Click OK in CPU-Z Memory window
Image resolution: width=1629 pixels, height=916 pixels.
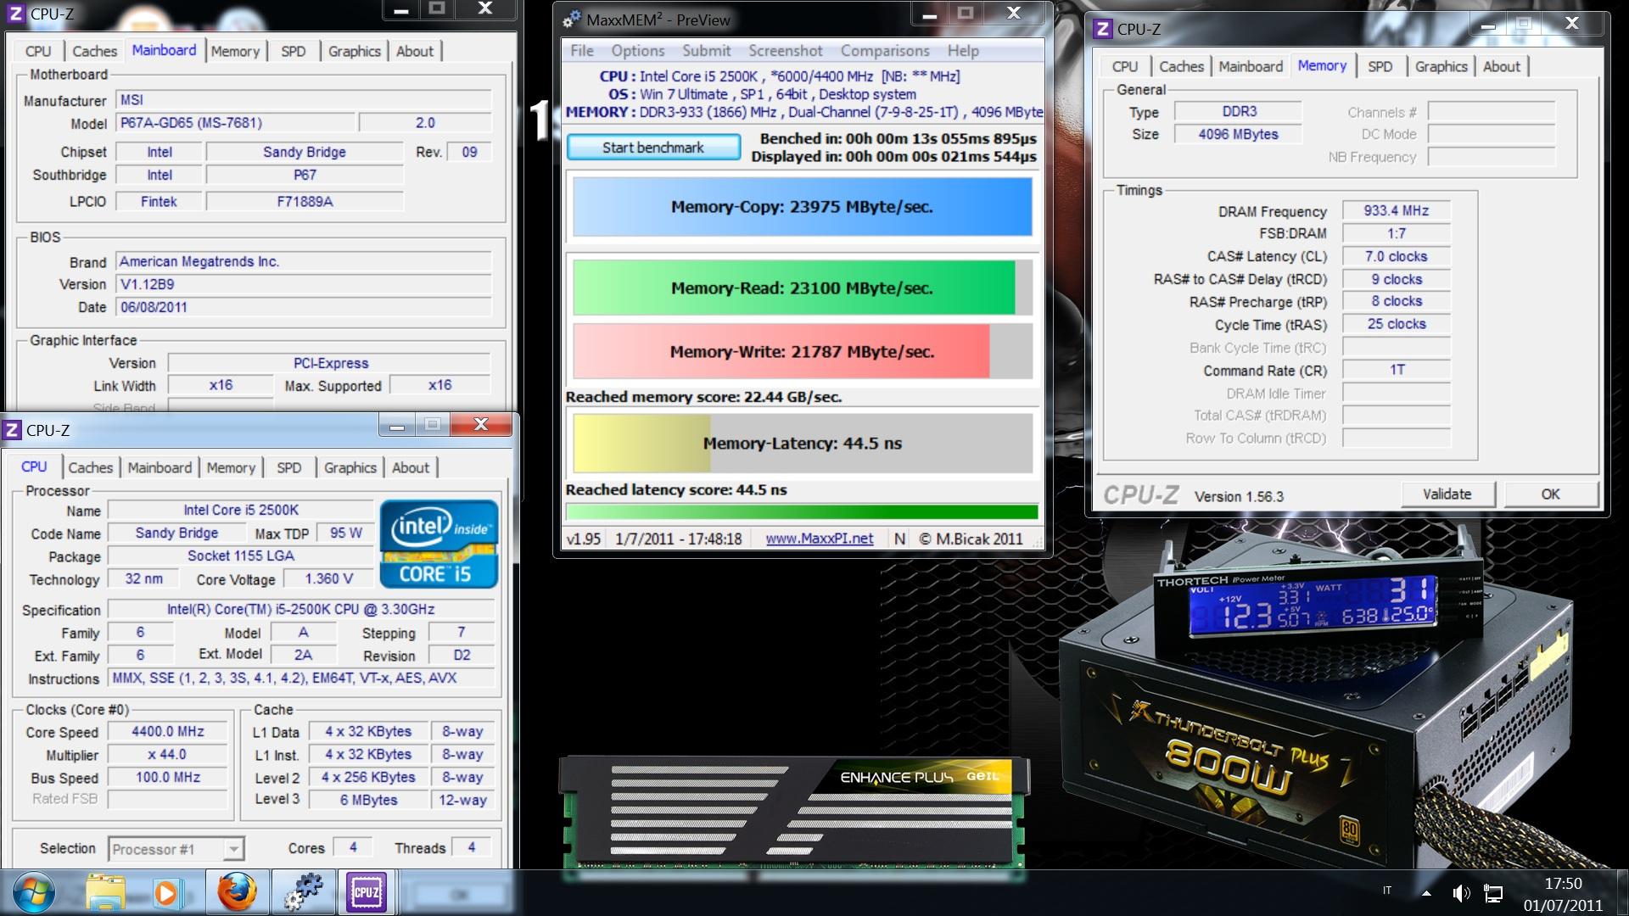pyautogui.click(x=1550, y=494)
